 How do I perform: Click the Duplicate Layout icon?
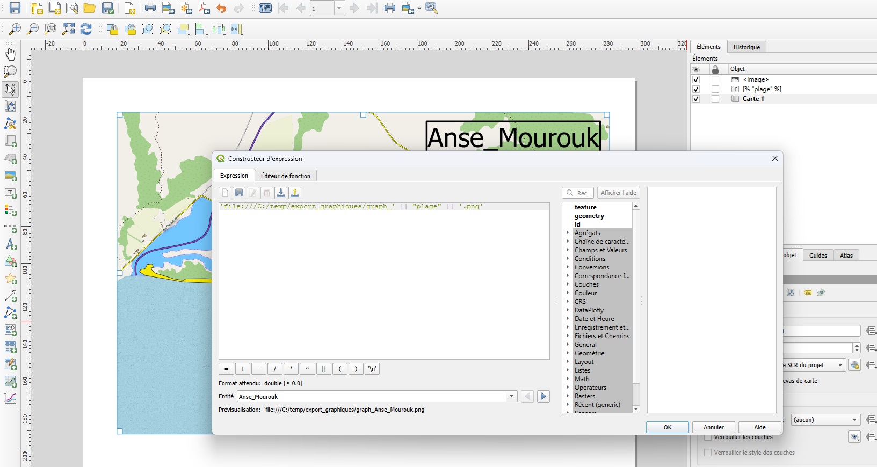(x=54, y=8)
